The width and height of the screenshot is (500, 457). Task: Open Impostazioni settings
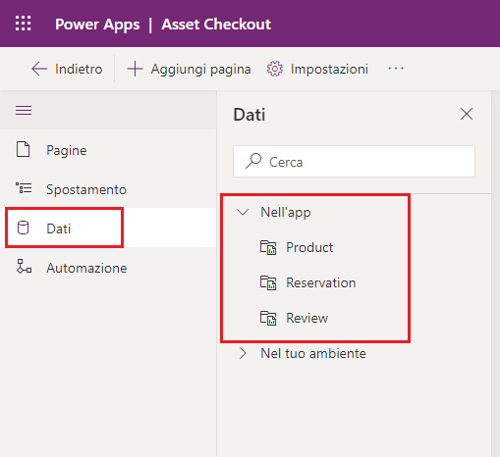[317, 69]
